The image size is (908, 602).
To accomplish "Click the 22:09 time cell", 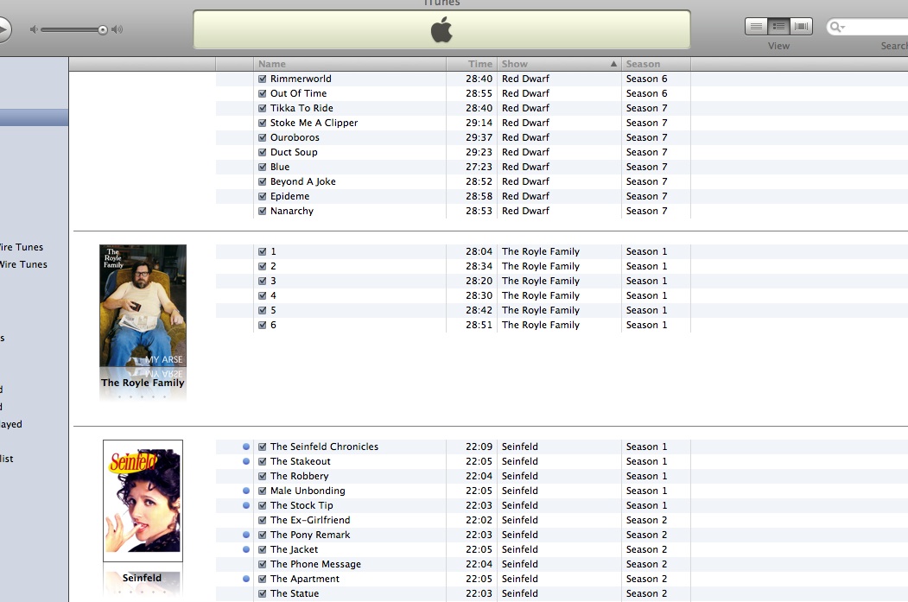I will (479, 447).
